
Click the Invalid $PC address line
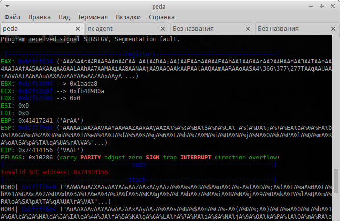click(x=55, y=172)
